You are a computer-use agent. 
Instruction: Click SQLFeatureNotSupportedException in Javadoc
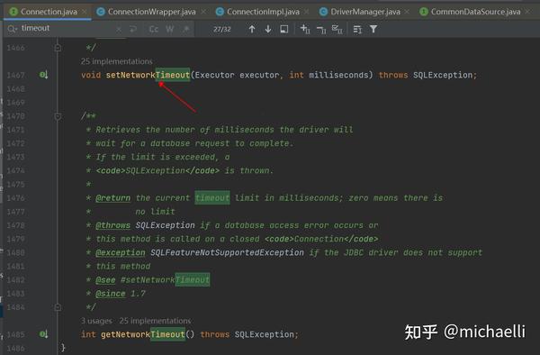228,252
